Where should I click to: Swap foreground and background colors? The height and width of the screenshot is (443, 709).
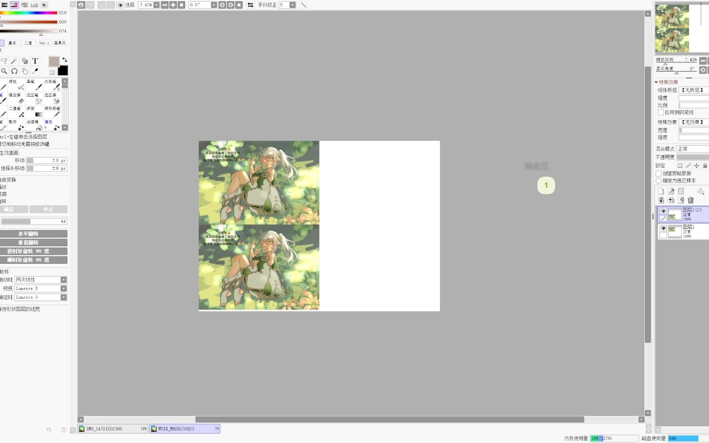click(x=64, y=60)
